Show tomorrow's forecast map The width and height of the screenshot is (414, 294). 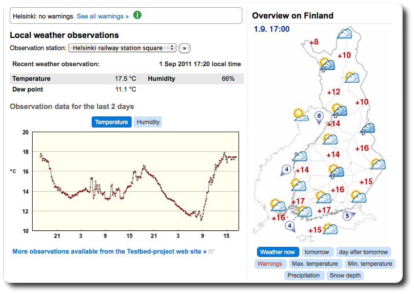click(317, 252)
